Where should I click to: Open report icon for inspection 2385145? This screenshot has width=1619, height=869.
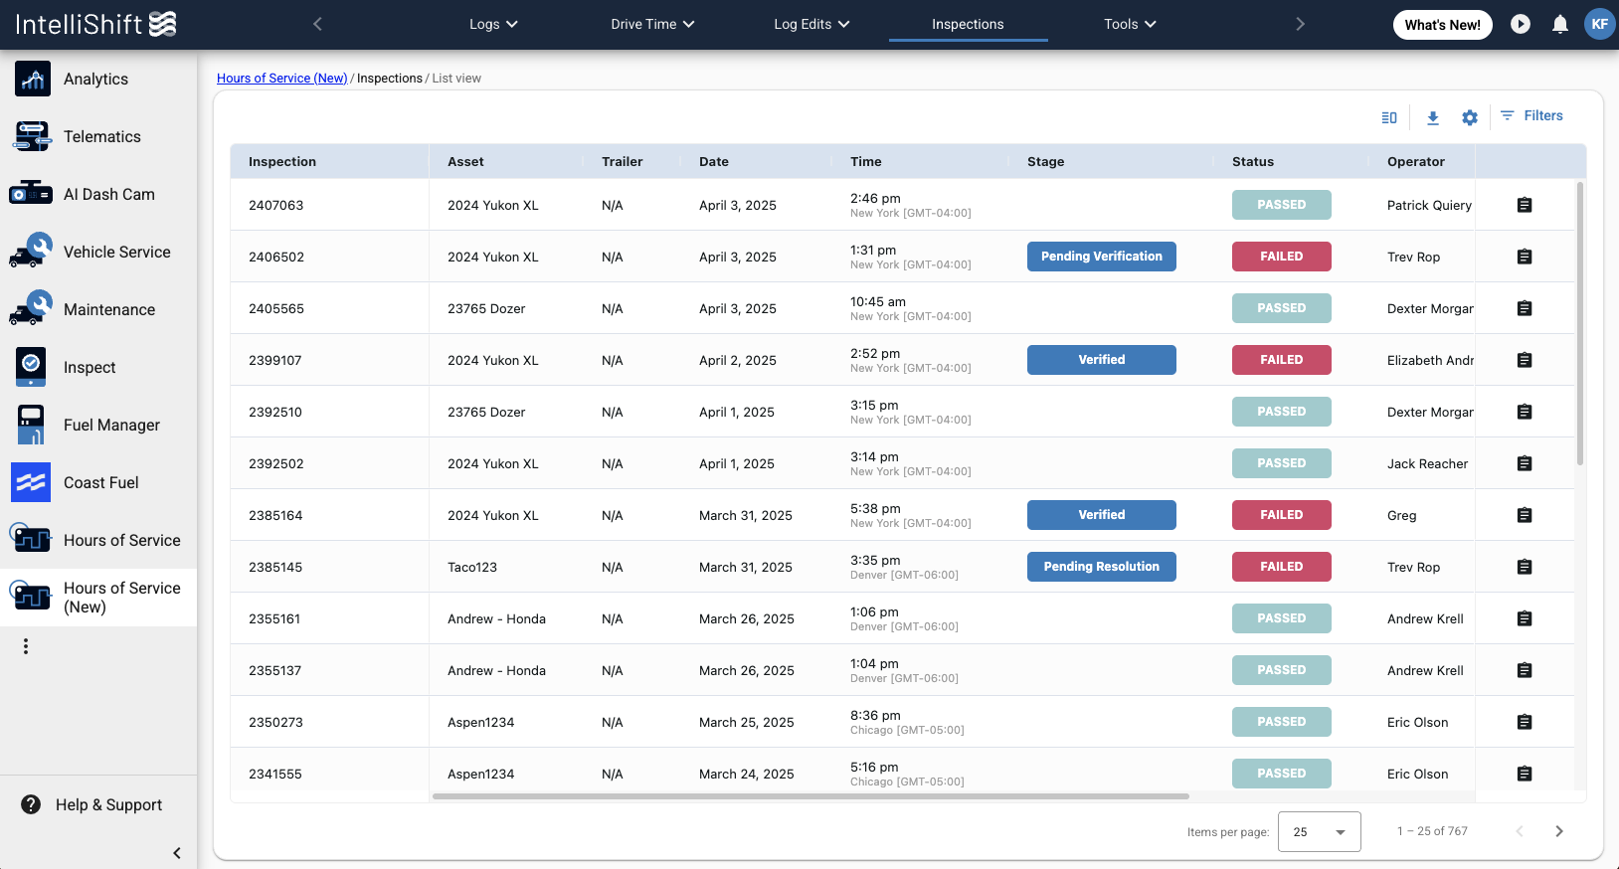(1525, 567)
